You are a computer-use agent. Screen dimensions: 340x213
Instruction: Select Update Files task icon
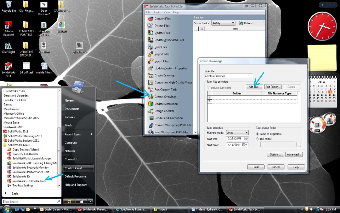pyautogui.click(x=151, y=33)
